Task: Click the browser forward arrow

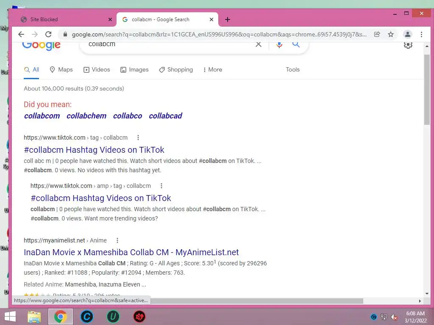Action: [x=35, y=34]
